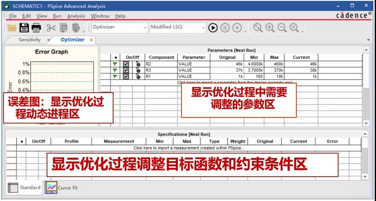Click the 370k Max value for R3
Screen dimensions: 376x201
(274, 70)
